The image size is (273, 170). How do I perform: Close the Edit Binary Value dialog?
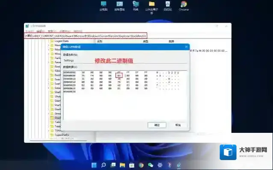(x=186, y=47)
